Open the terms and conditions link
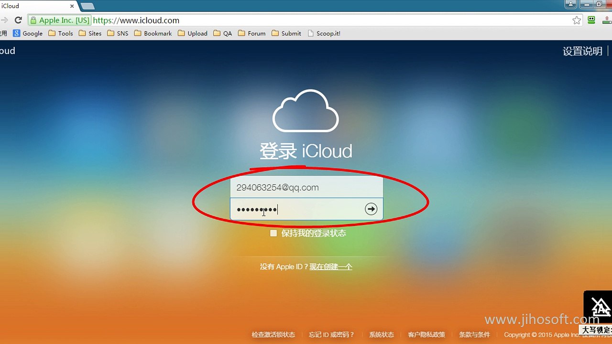 [474, 334]
